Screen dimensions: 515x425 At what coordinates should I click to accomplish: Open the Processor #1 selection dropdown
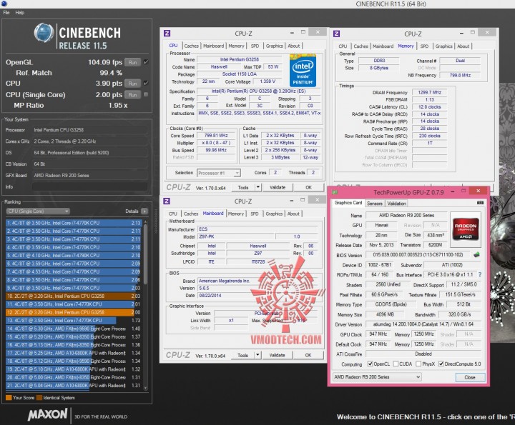[x=219, y=173]
